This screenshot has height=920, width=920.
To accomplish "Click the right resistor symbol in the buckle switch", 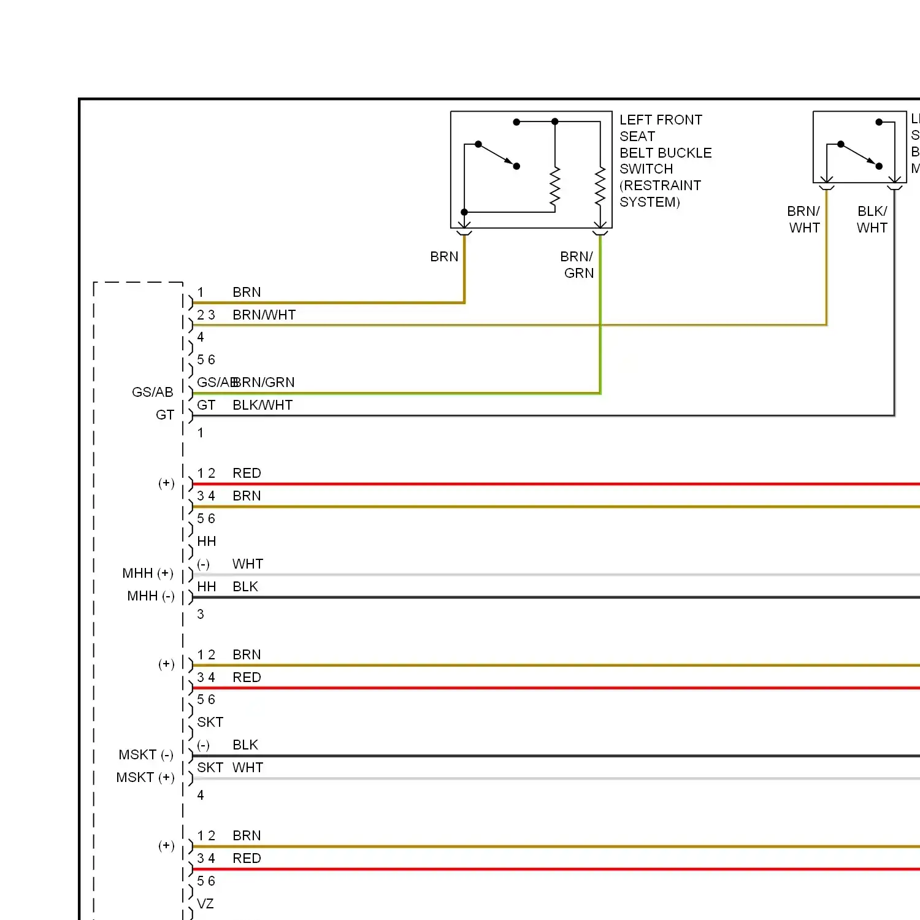I will (600, 187).
